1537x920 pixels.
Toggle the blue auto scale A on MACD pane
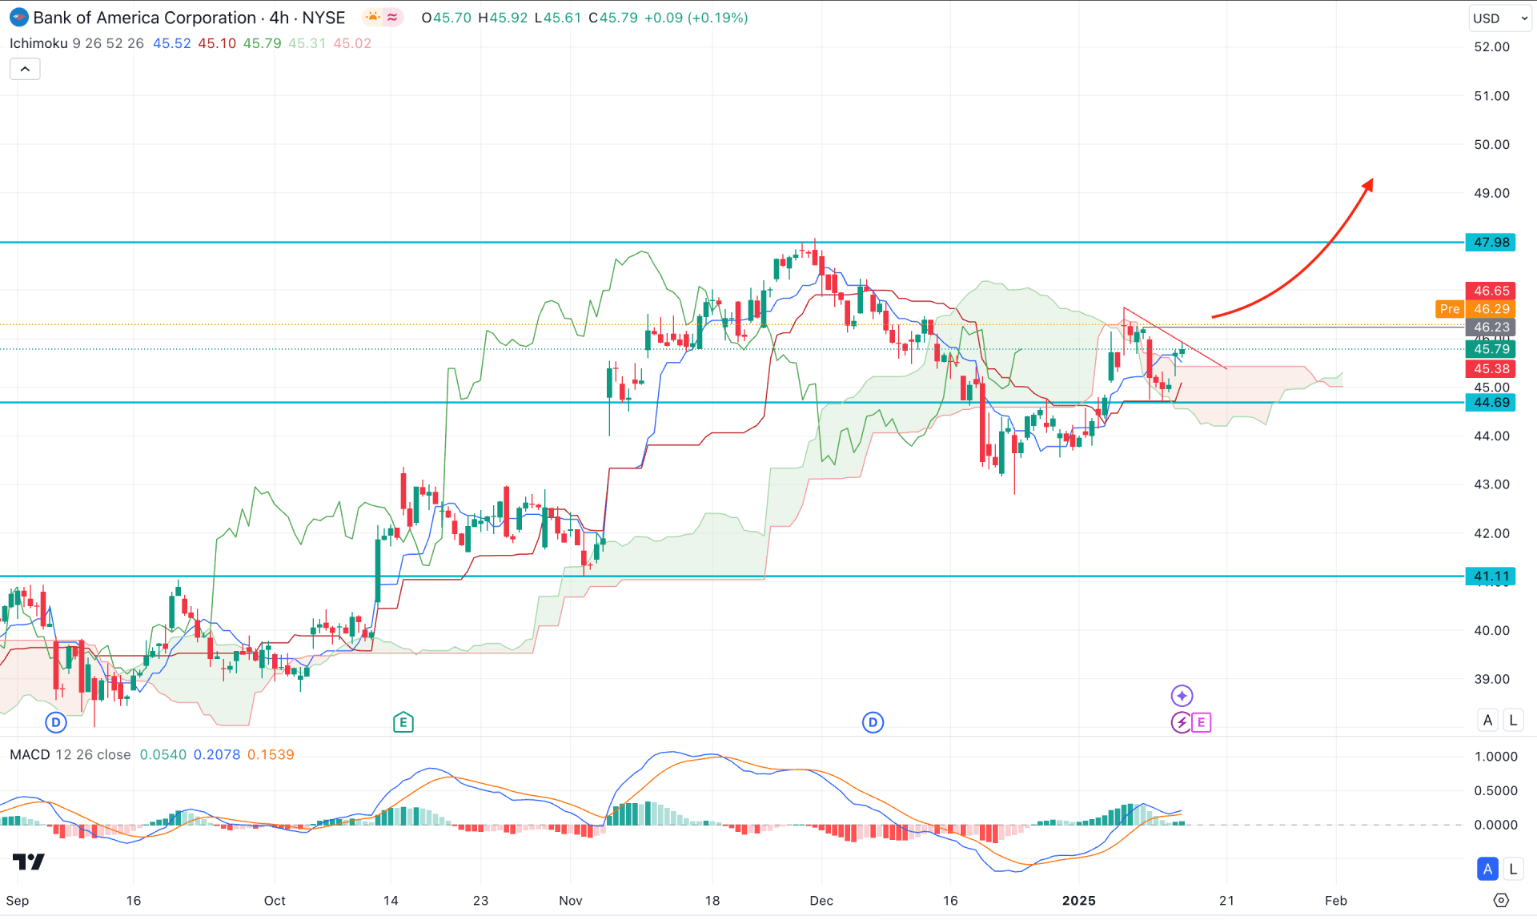[1487, 869]
